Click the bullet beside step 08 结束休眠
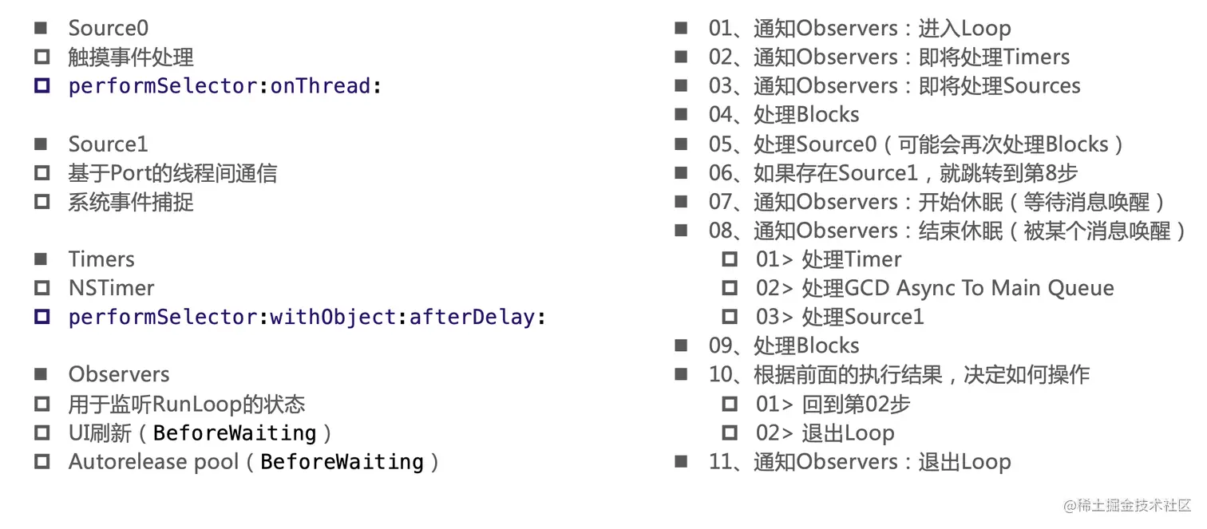 tap(681, 231)
